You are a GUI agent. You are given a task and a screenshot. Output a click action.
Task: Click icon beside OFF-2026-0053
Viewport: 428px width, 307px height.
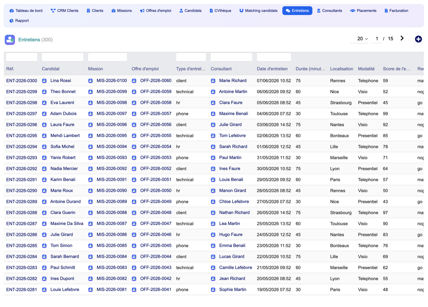pos(134,158)
